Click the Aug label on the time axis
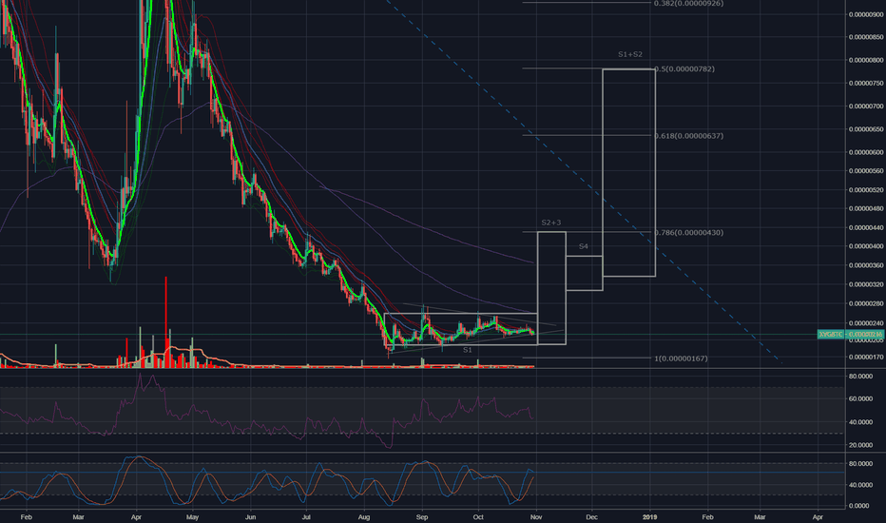Screen dimensions: 886x523 (x=364, y=516)
